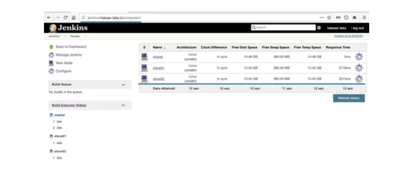Open the New Node link
The width and height of the screenshot is (403, 178).
[64, 63]
